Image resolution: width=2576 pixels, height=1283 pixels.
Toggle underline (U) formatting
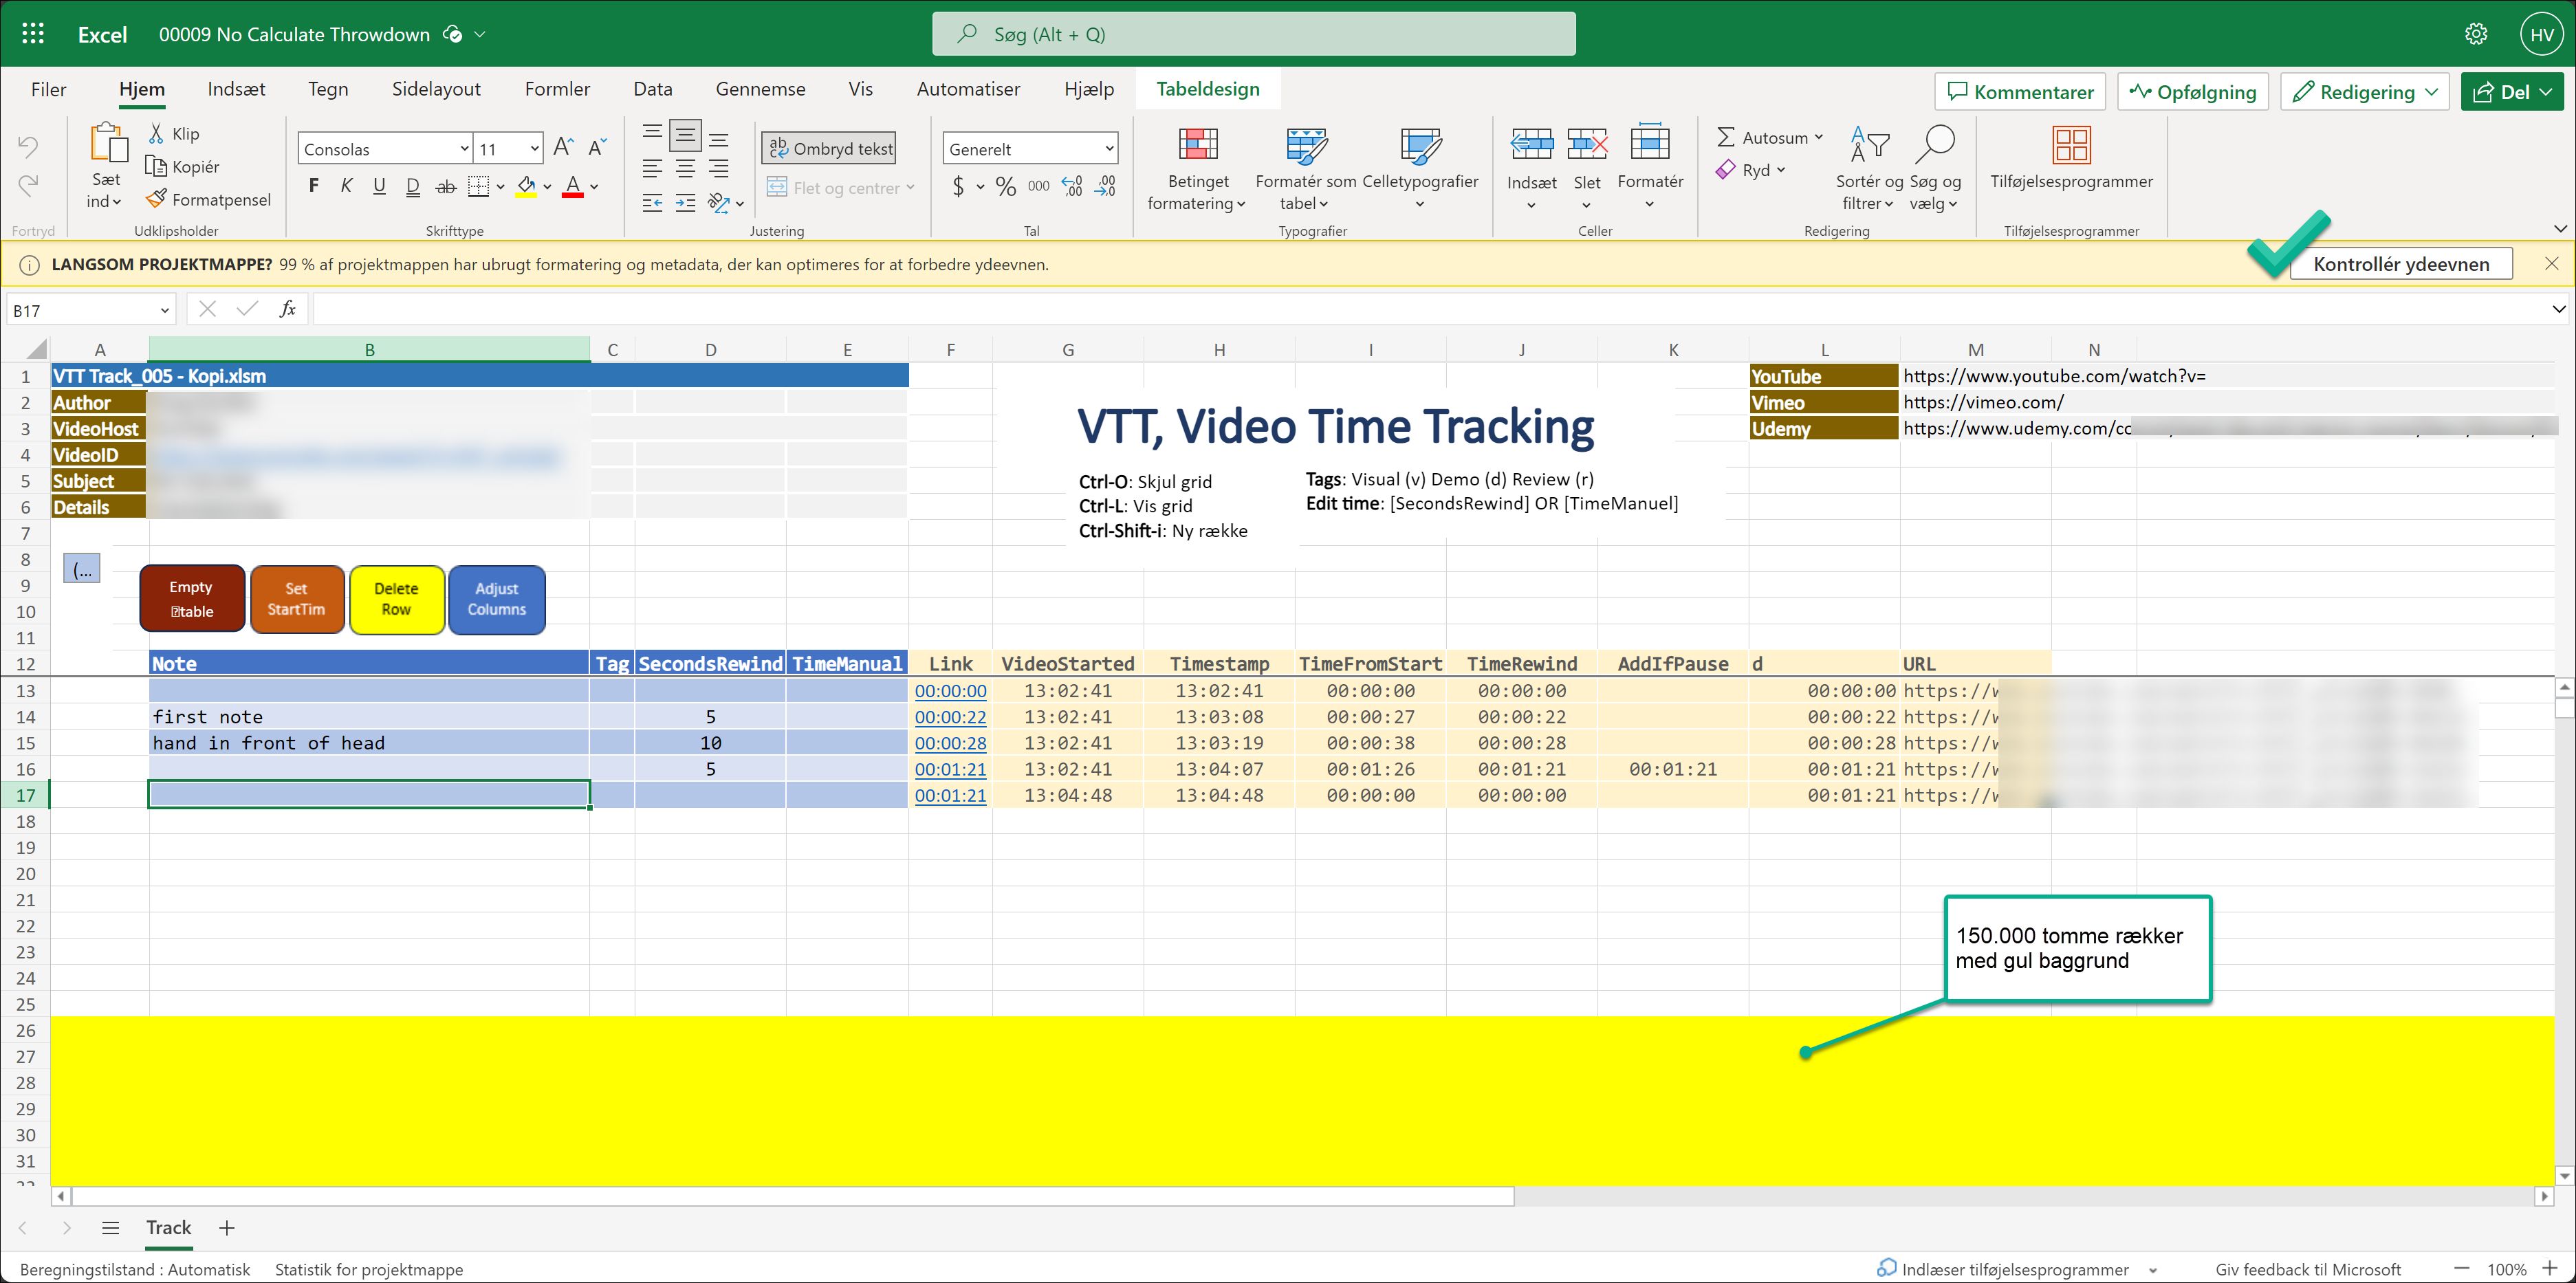pos(379,186)
